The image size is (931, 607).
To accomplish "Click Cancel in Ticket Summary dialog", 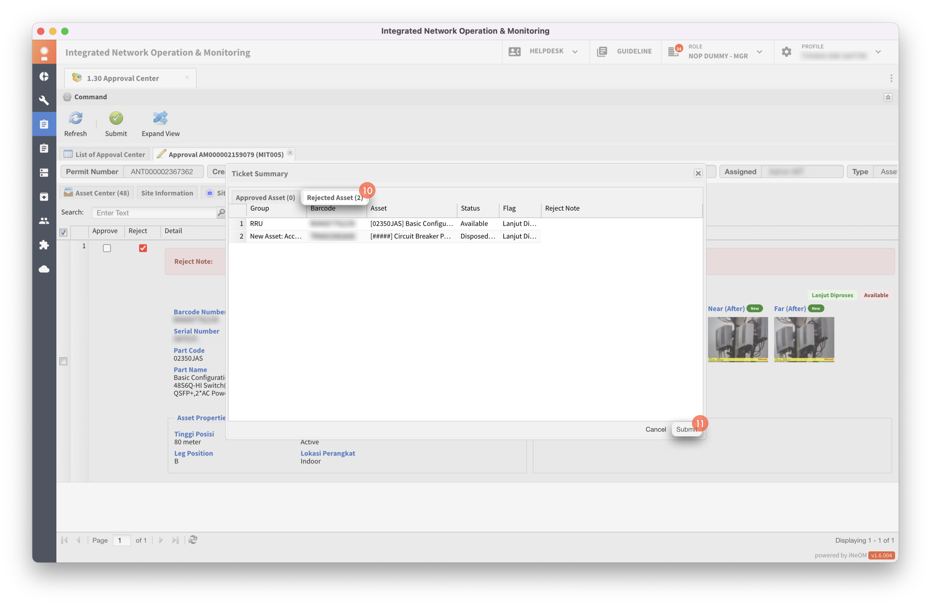I will coord(655,429).
